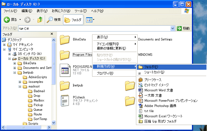Image resolution: width=207 pixels, height=131 pixels.
Task: Create new Microsoft PowerPoint プレゼンテーション
Action: pyautogui.click(x=172, y=101)
